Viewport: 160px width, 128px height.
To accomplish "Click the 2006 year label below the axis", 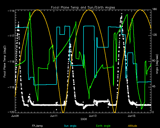I will [83, 119].
